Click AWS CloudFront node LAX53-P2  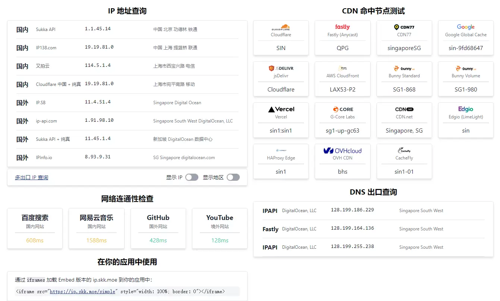(342, 89)
